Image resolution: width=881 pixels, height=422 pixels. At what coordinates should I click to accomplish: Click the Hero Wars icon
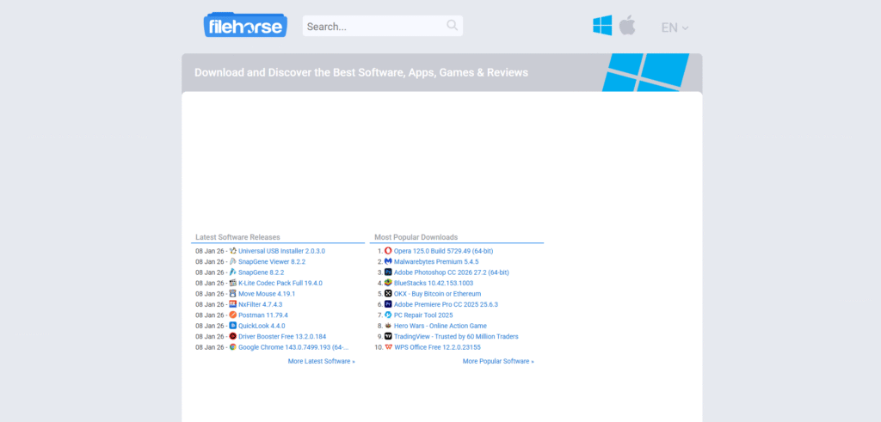point(388,326)
